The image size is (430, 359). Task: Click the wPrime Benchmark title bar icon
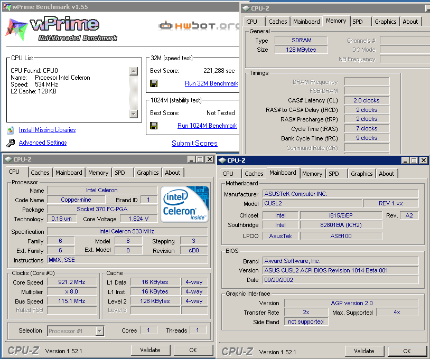point(6,5)
